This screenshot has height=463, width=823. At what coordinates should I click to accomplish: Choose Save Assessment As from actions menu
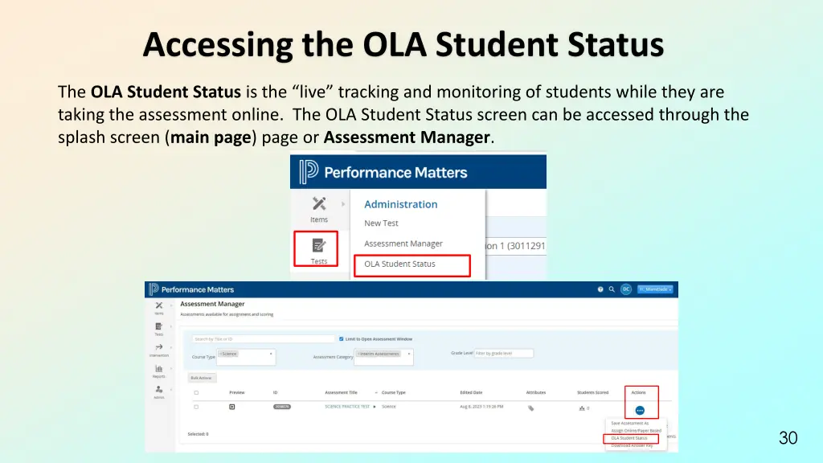(x=630, y=423)
